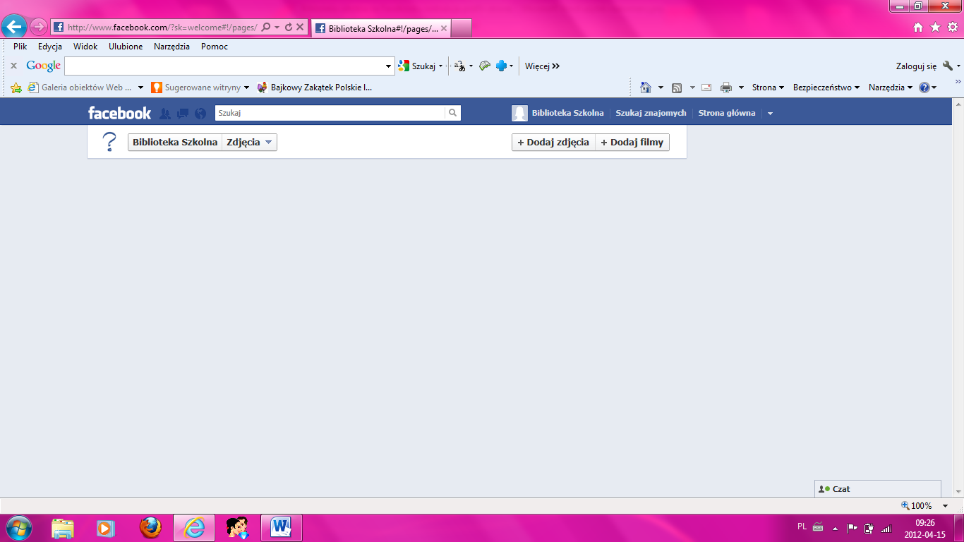This screenshot has height=542, width=964.
Task: Expand the home page dropdown arrow
Action: 661,88
